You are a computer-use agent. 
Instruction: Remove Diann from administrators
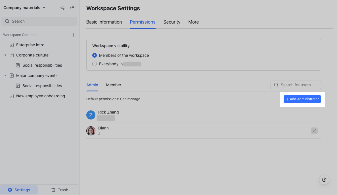(x=314, y=131)
